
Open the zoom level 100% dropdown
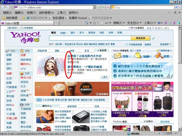[x=176, y=133]
